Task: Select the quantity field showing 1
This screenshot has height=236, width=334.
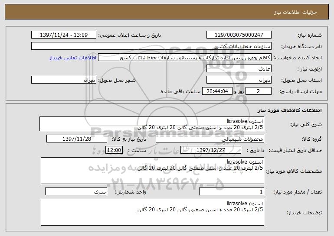Action: pos(232,191)
